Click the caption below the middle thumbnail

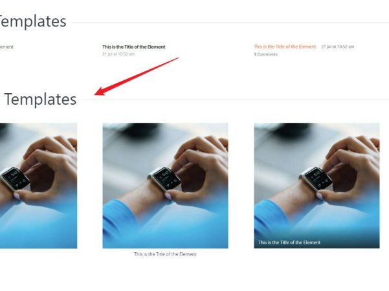(165, 254)
